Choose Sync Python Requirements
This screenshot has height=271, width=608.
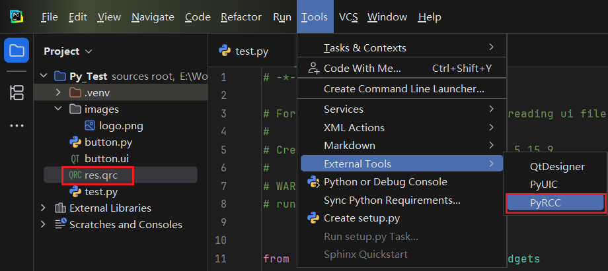click(402, 200)
